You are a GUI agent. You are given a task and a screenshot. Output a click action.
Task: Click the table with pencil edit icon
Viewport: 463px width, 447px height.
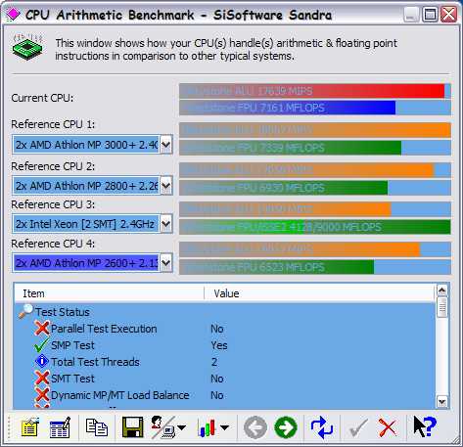(x=60, y=427)
